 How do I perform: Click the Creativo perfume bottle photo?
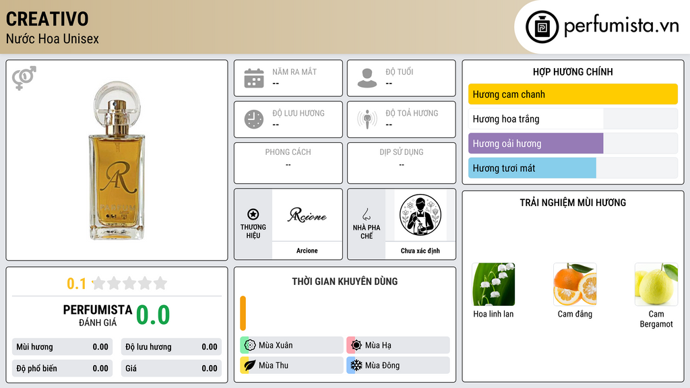(117, 160)
